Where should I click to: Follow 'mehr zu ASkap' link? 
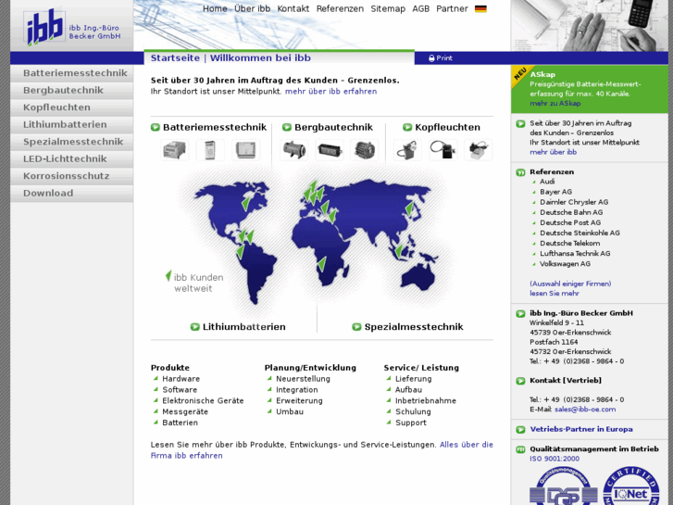click(555, 104)
